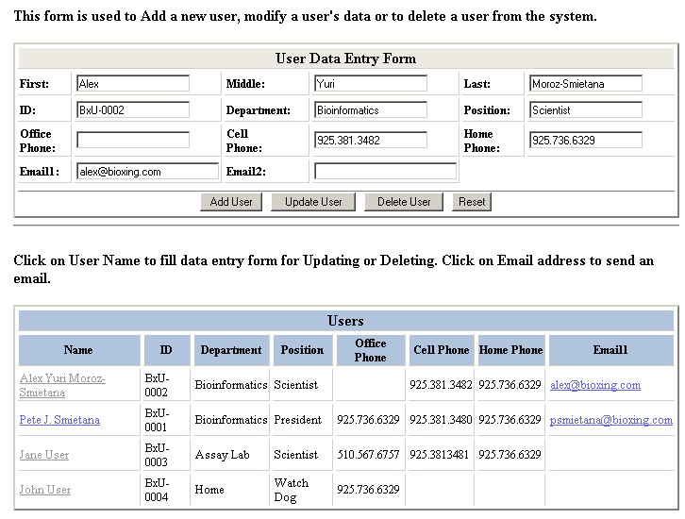The width and height of the screenshot is (685, 519).
Task: Click into the First name field
Action: coord(133,84)
